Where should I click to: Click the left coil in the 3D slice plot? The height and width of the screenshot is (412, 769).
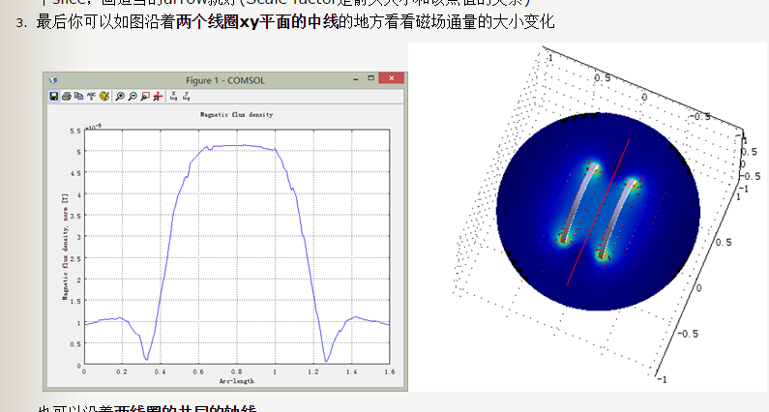[580, 203]
